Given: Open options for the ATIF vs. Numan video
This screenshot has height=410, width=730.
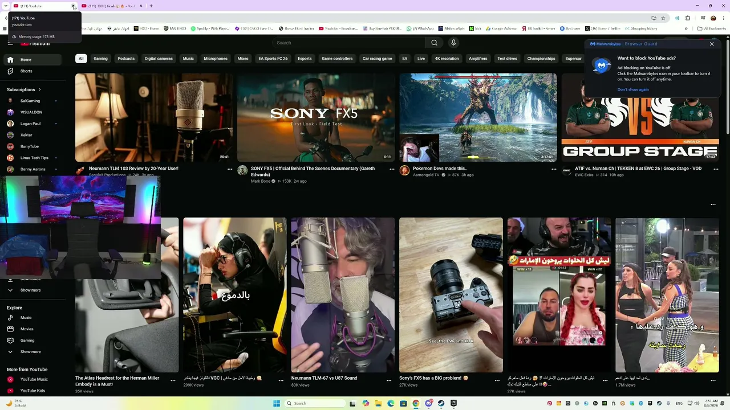Looking at the screenshot, I should (x=715, y=169).
